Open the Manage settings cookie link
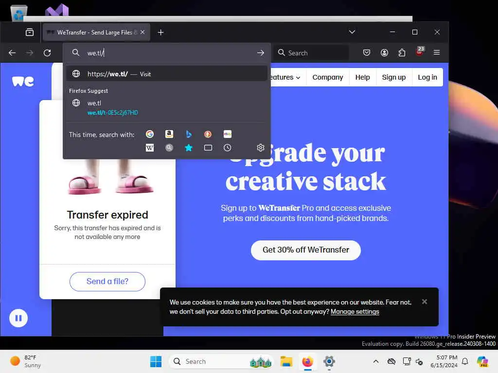 (x=355, y=311)
